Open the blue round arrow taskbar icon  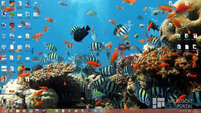coord(37,111)
